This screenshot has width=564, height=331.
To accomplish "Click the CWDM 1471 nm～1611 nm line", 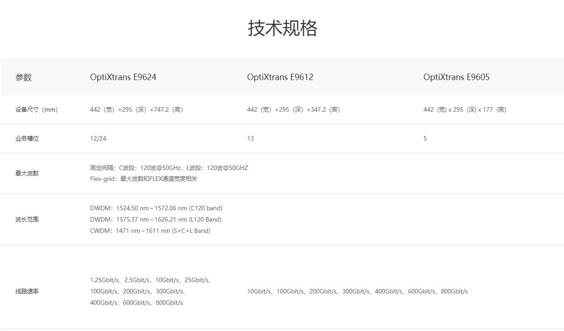I will 150,231.
